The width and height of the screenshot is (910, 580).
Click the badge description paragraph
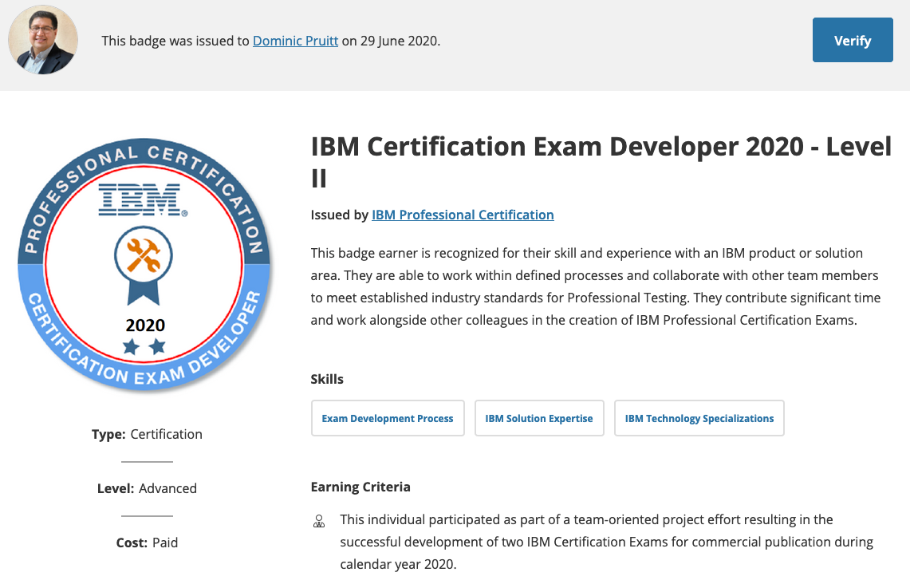tap(595, 287)
